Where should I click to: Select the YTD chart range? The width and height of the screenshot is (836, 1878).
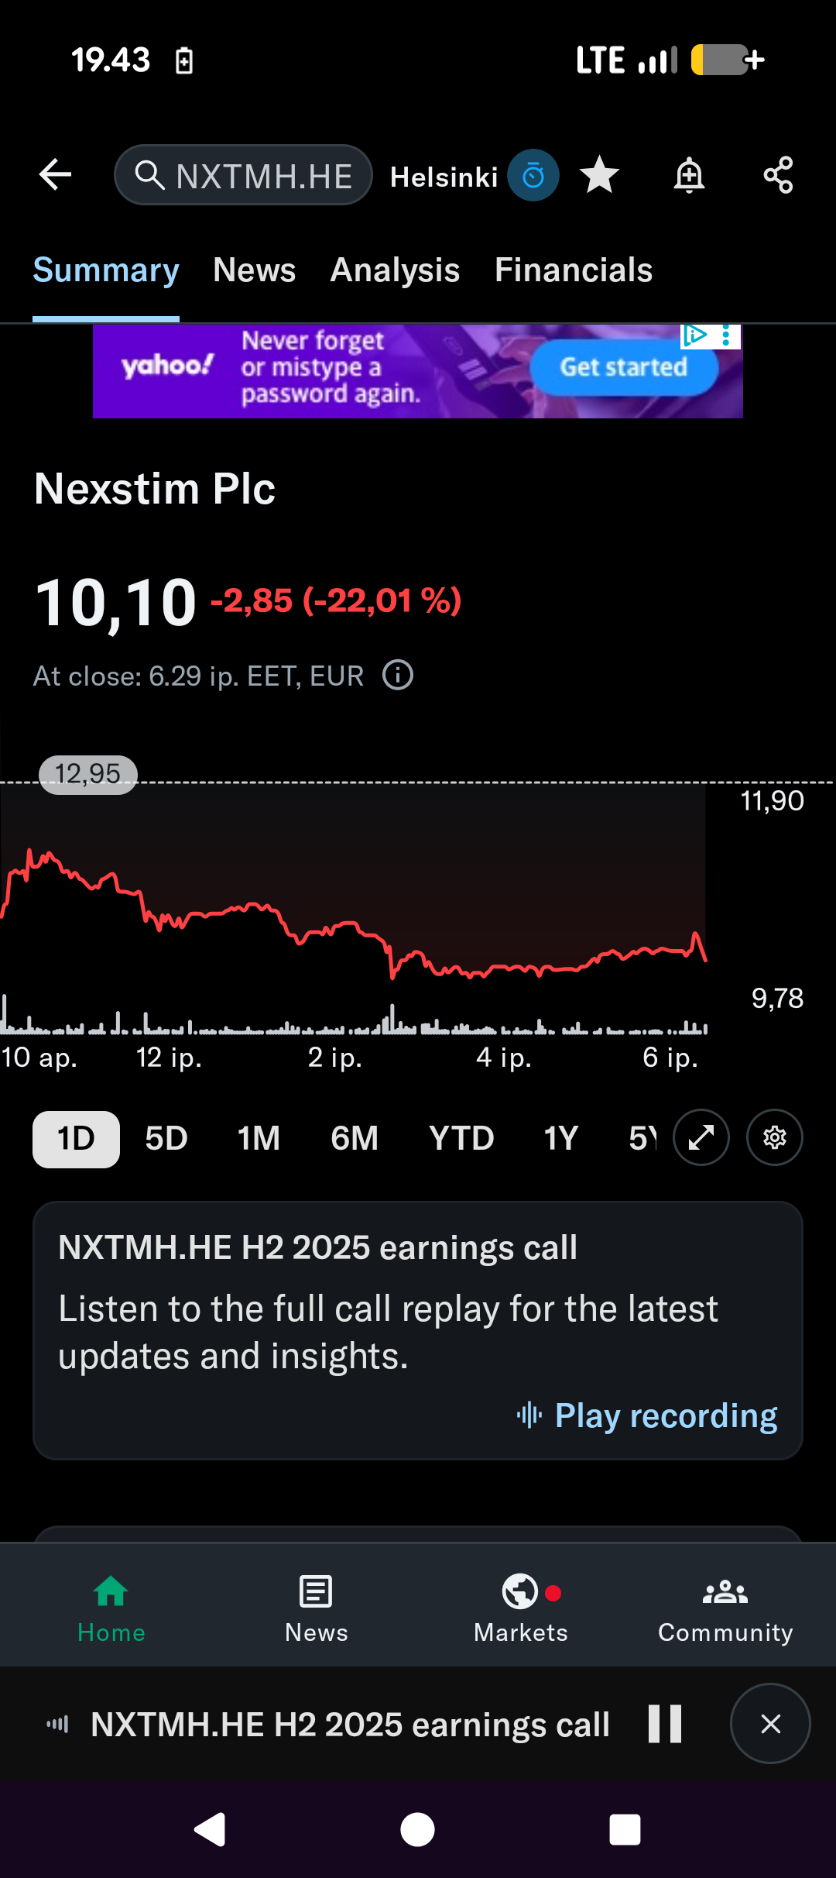click(x=461, y=1139)
